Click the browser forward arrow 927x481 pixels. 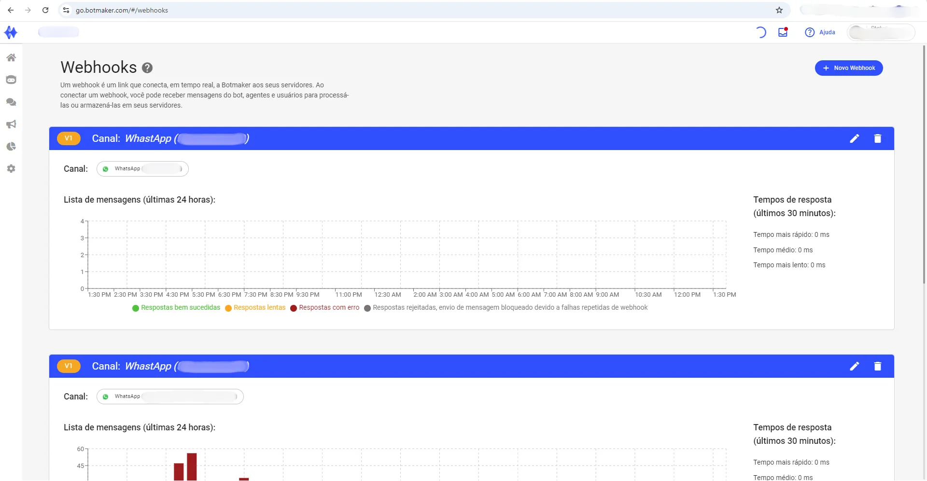[28, 10]
